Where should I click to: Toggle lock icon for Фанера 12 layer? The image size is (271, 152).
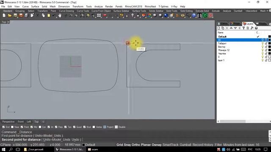click(266, 50)
